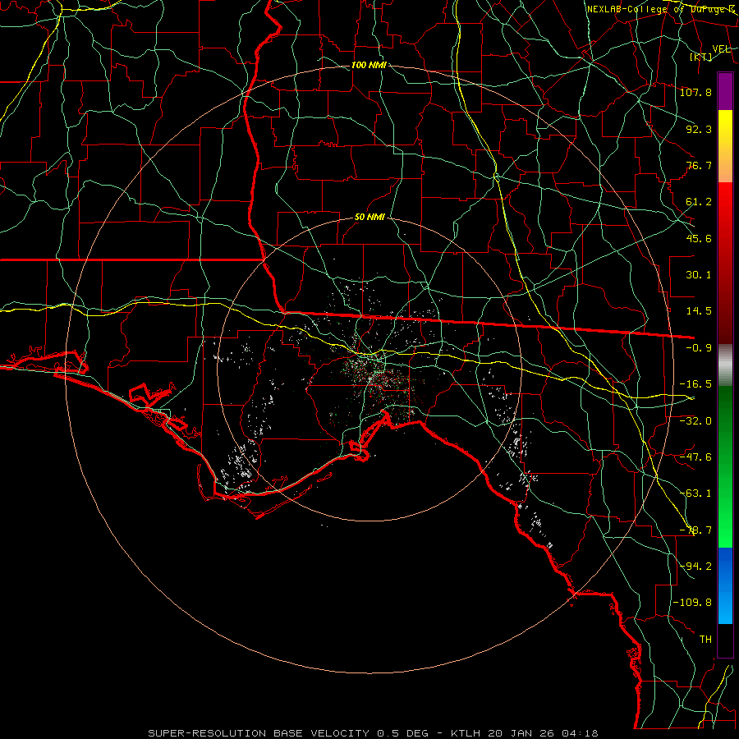Pick the gray near-zero segment of color bar
The width and height of the screenshot is (739, 739).
click(725, 365)
